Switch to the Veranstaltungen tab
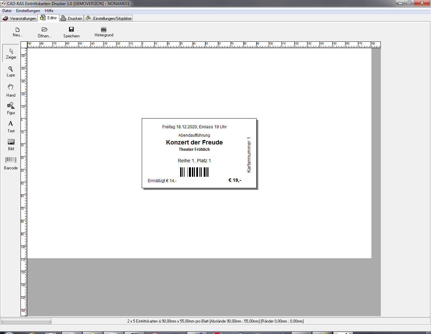431x334 pixels. click(x=20, y=18)
